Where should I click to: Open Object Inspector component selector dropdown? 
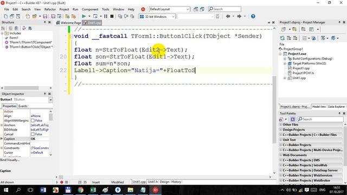[50, 100]
